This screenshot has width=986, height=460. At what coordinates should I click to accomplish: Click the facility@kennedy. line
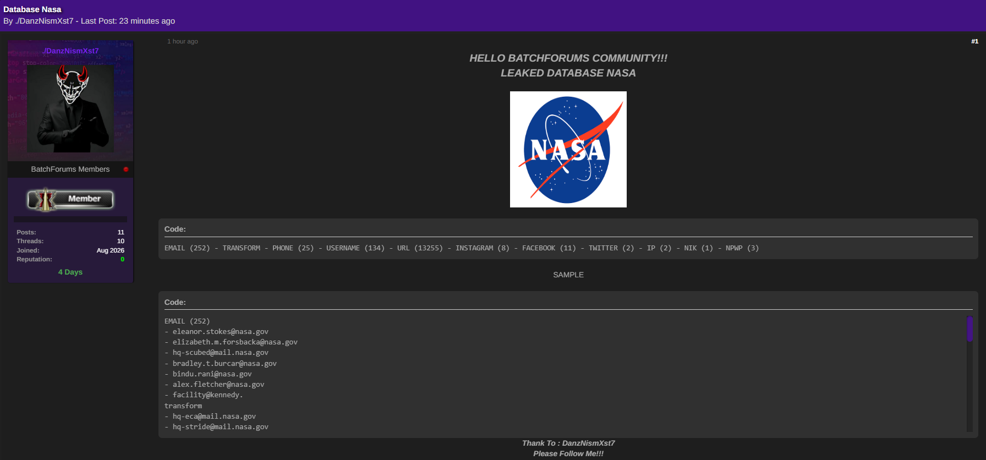[208, 395]
